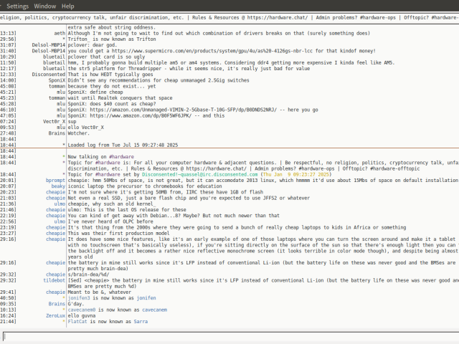Open the Help menu
The height and width of the screenshot is (344, 459).
67,6
